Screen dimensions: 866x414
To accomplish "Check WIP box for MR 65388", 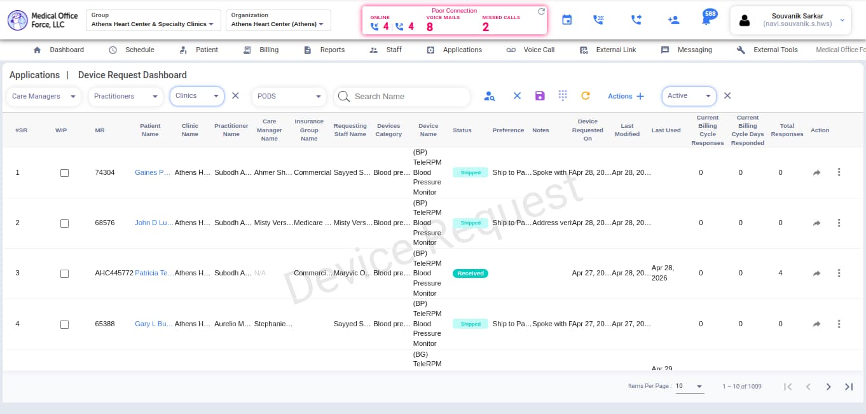I will tap(64, 325).
